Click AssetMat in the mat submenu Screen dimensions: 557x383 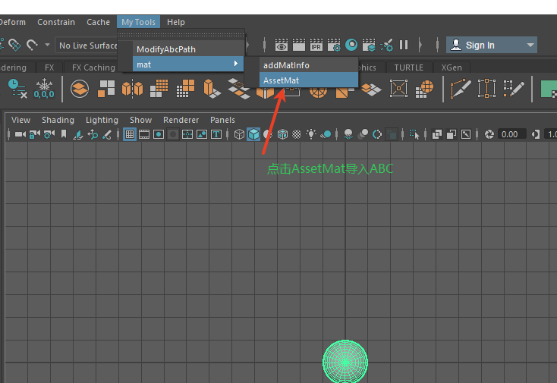pyautogui.click(x=281, y=80)
